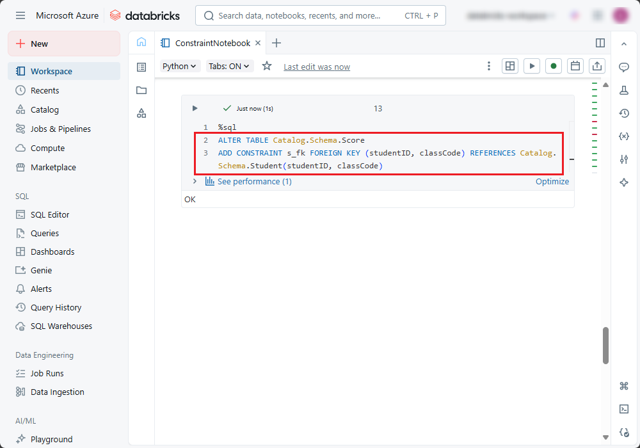640x448 pixels.
Task: Open SQL Editor in the sidebar
Action: pyautogui.click(x=50, y=215)
